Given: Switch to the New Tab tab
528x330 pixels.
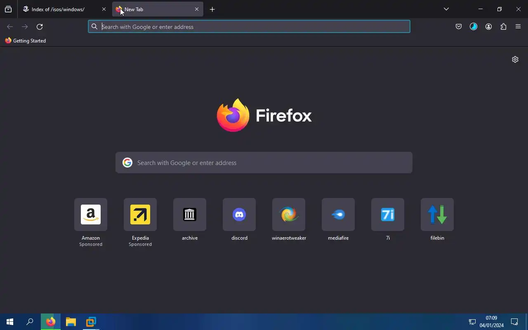Looking at the screenshot, I should point(158,9).
